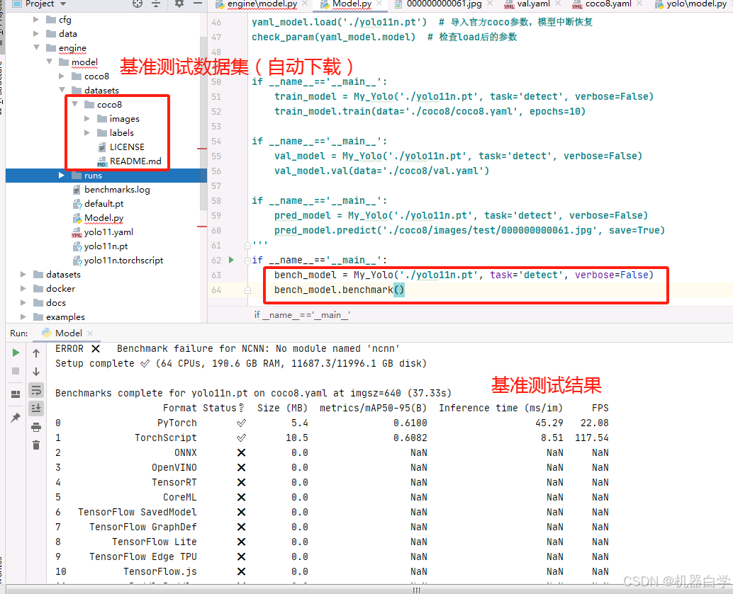Rerun Model with green play icon
733x594 pixels.
point(16,353)
